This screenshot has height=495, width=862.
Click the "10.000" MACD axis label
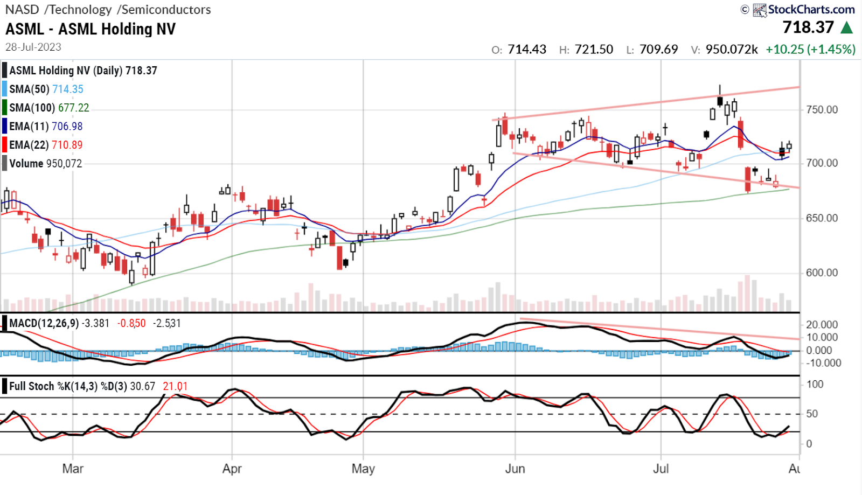click(822, 338)
